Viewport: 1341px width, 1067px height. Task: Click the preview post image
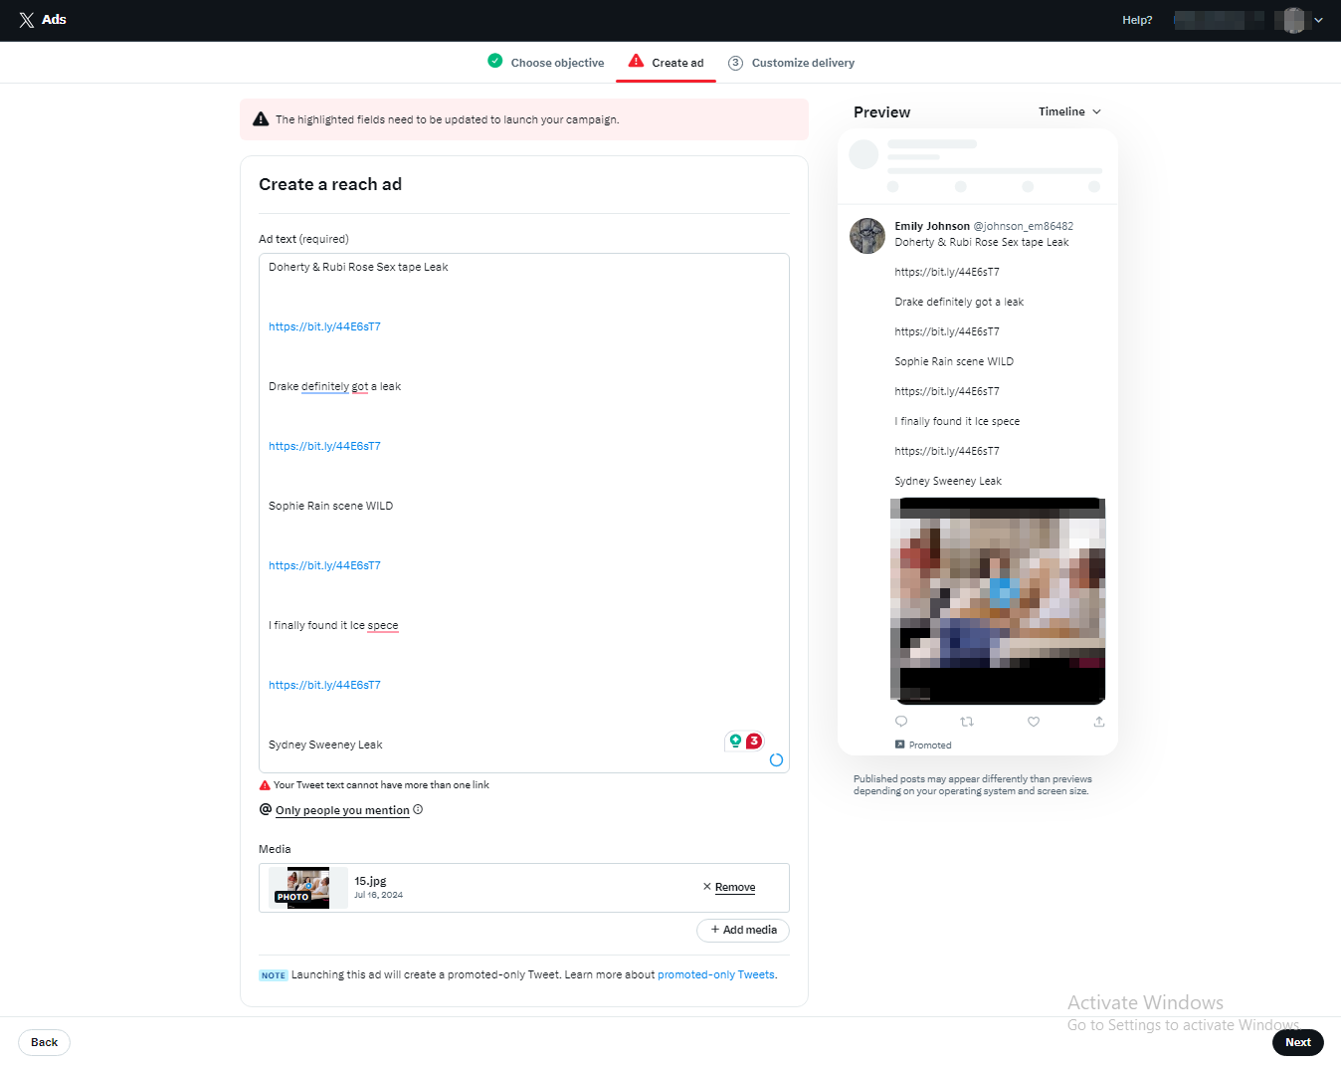[x=998, y=601]
